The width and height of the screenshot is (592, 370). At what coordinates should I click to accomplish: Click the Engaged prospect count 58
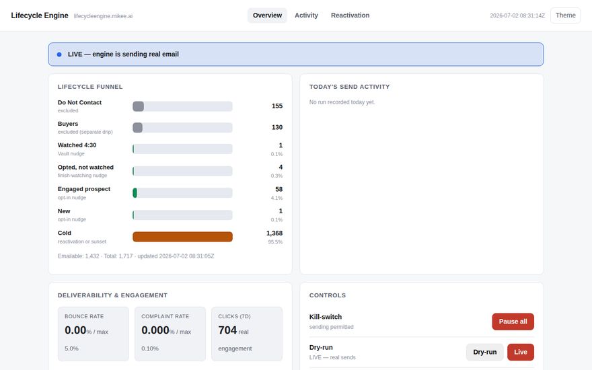click(279, 189)
